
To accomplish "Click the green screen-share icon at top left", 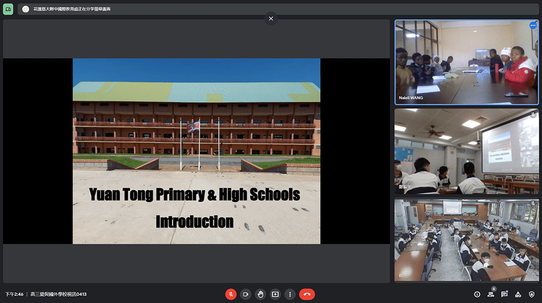I will [8, 9].
